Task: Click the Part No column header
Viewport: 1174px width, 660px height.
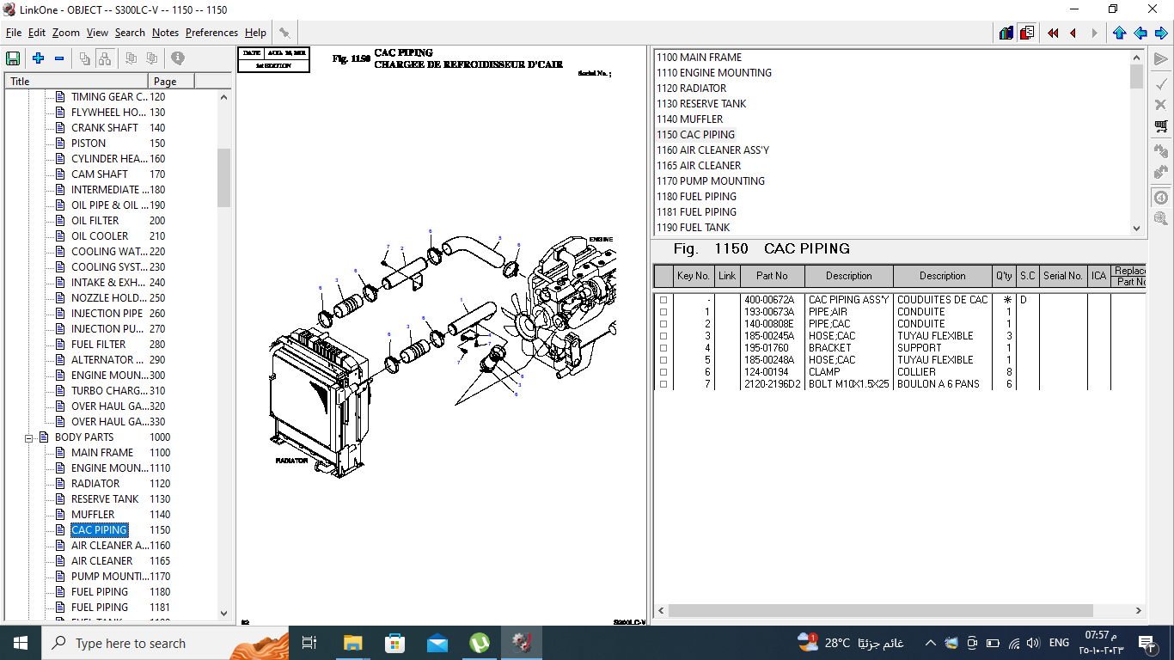Action: (772, 276)
